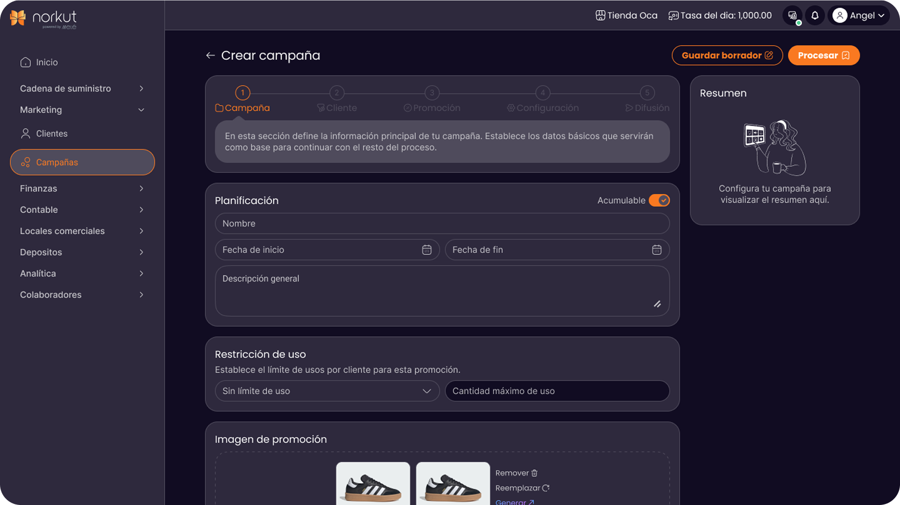The image size is (900, 505).
Task: Open the notifications bell
Action: pyautogui.click(x=815, y=16)
